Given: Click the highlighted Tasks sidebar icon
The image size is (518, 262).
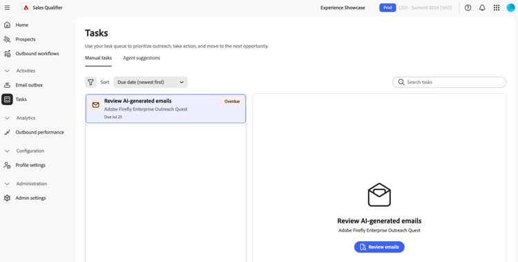Looking at the screenshot, I should click(7, 100).
